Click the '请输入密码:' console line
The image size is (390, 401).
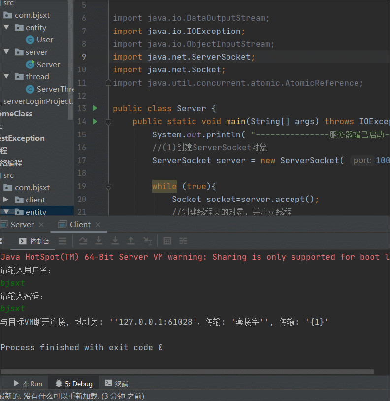tap(22, 296)
